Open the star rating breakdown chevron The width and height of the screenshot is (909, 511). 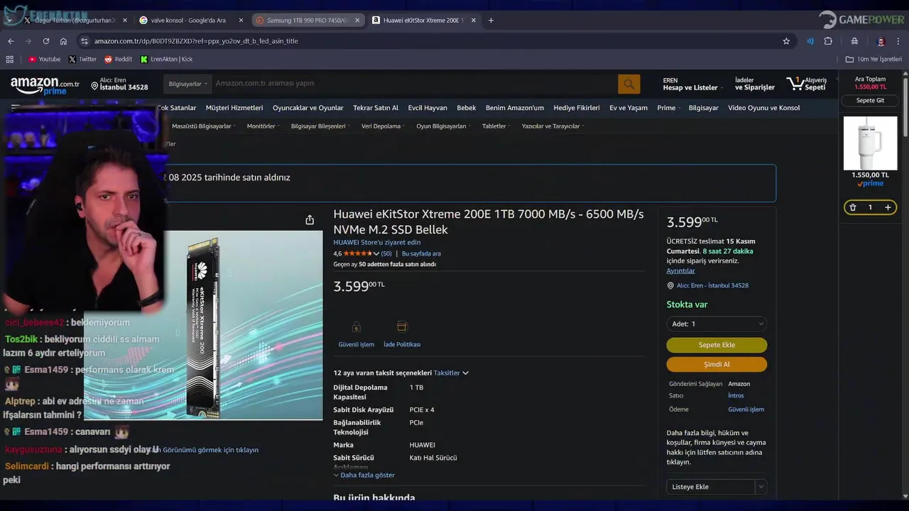(376, 253)
